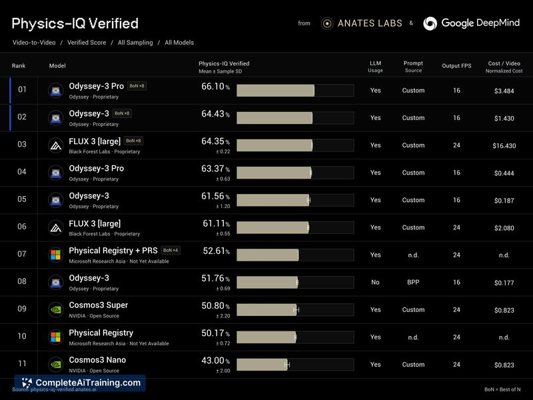
Task: Click the $1.430 cost value
Action: [504, 119]
